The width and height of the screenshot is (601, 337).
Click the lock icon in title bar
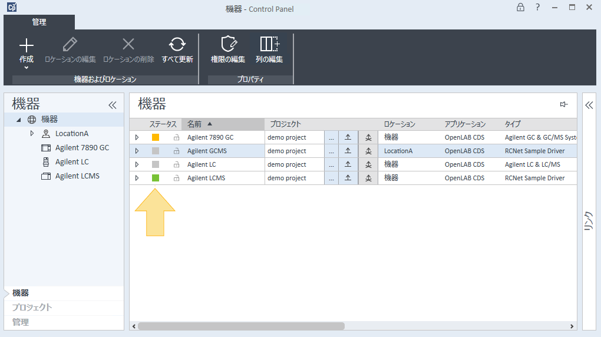(x=520, y=8)
